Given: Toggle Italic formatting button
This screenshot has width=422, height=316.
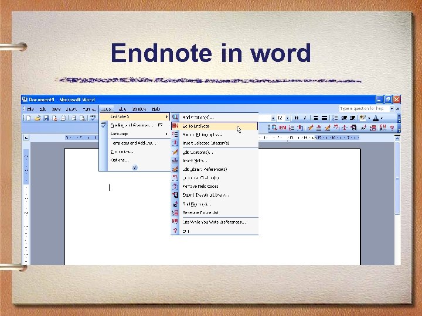Looking at the screenshot, I should 305,118.
